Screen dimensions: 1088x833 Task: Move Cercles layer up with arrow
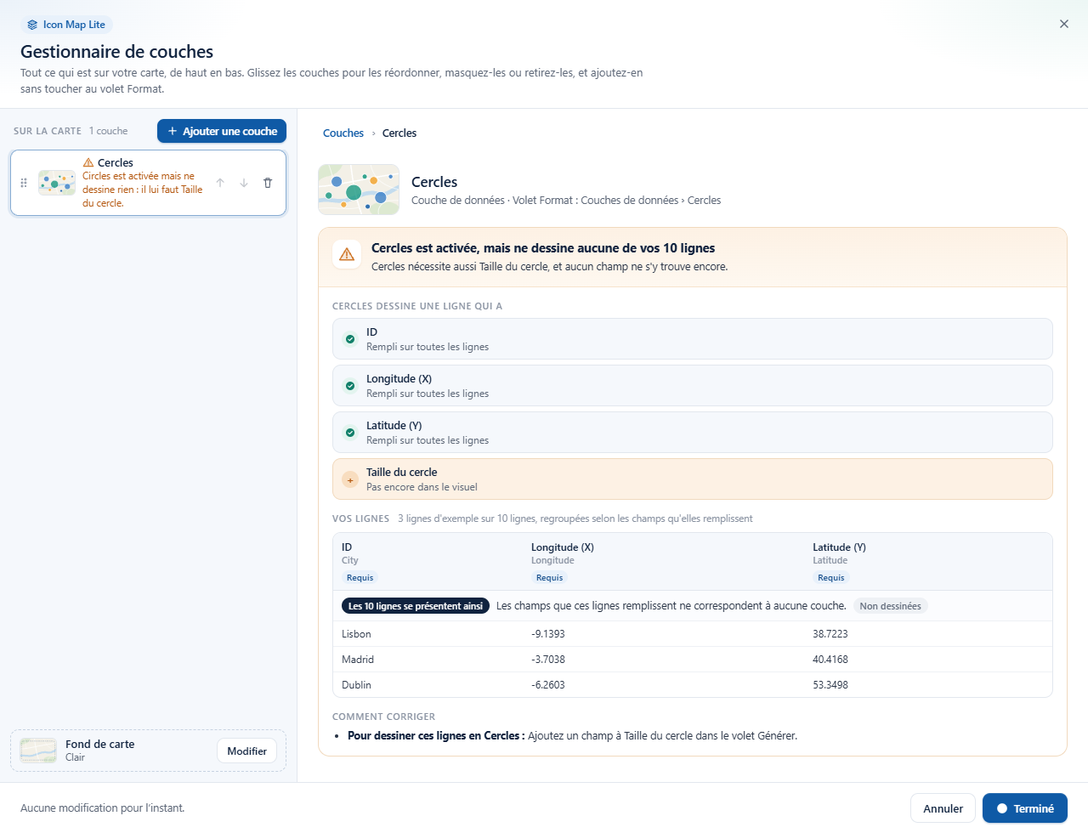[220, 183]
